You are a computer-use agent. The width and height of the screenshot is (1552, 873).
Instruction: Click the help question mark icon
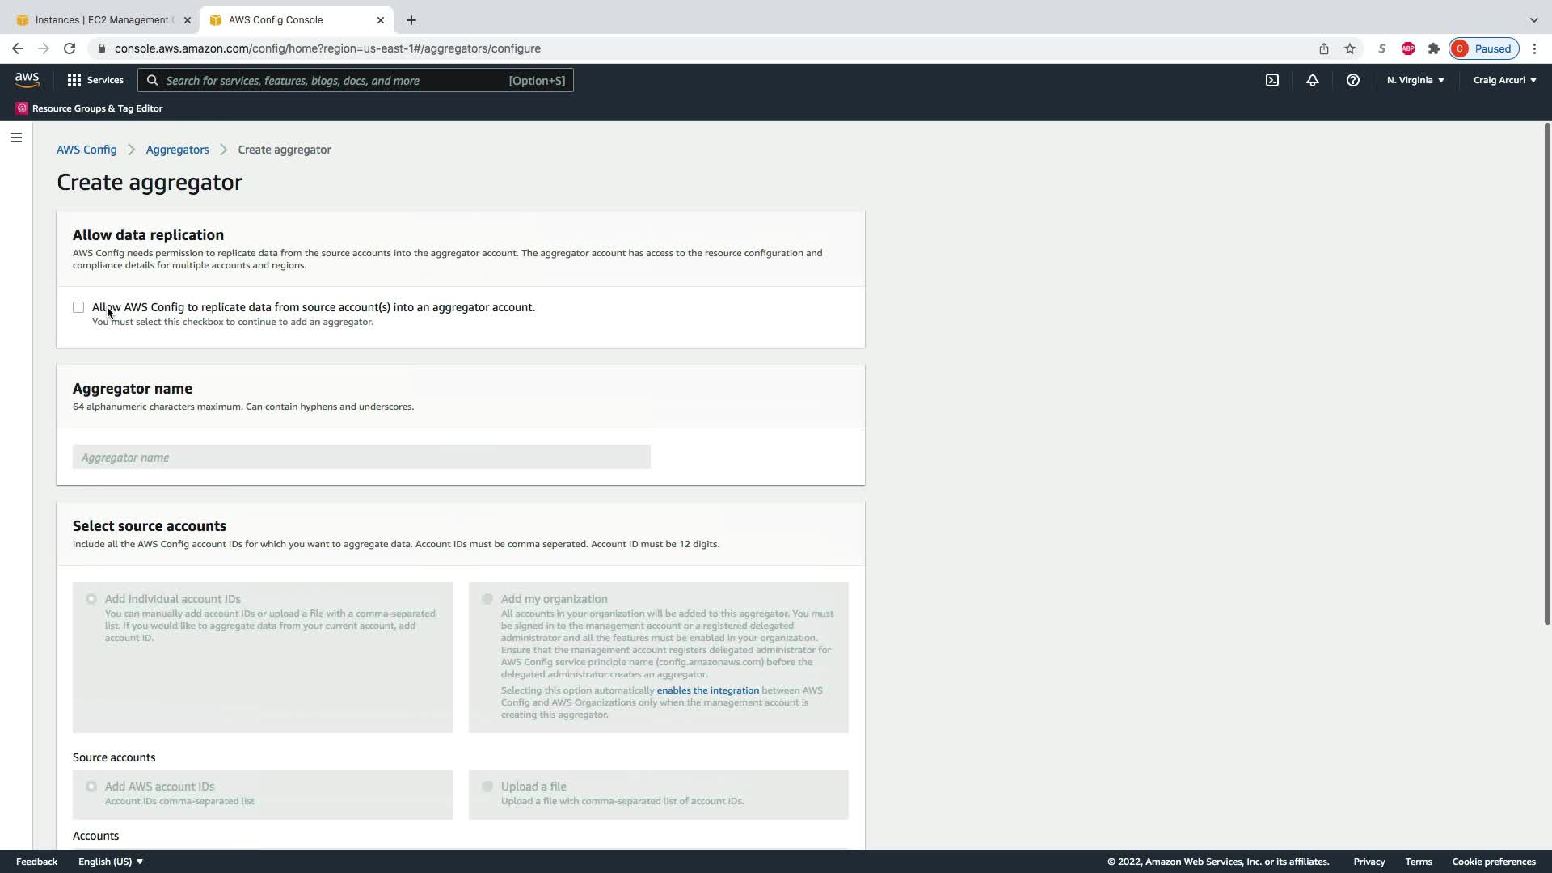[1352, 80]
